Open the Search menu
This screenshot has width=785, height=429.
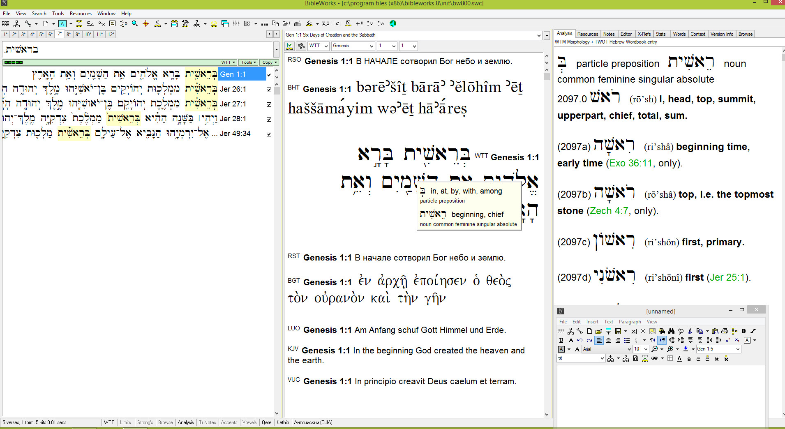[x=39, y=14]
